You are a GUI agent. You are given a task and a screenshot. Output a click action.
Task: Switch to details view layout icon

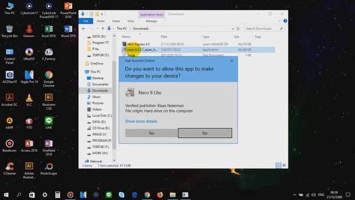pos(278,166)
